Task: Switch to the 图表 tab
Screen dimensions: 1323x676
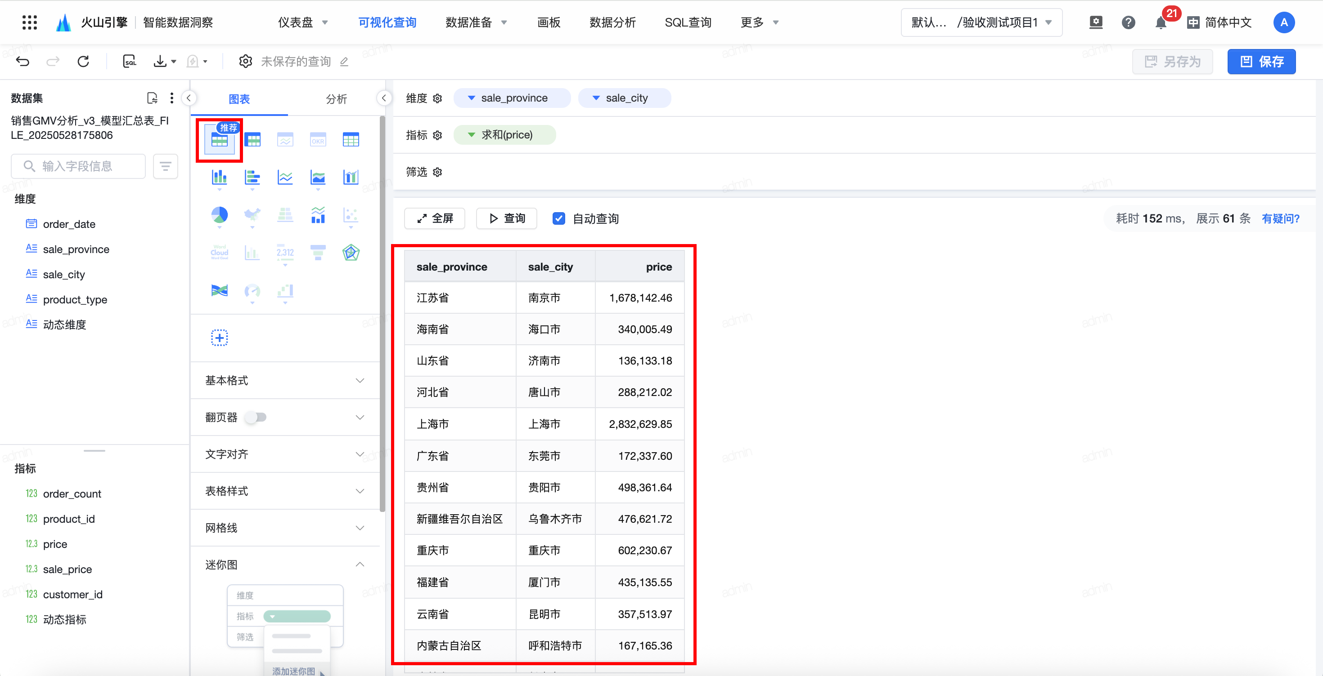Action: (239, 99)
